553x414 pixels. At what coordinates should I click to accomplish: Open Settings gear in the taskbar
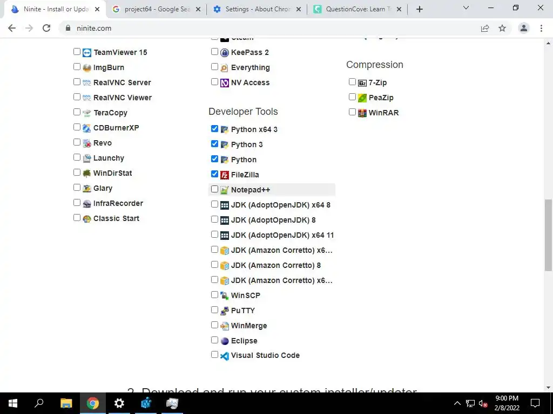[119, 403]
